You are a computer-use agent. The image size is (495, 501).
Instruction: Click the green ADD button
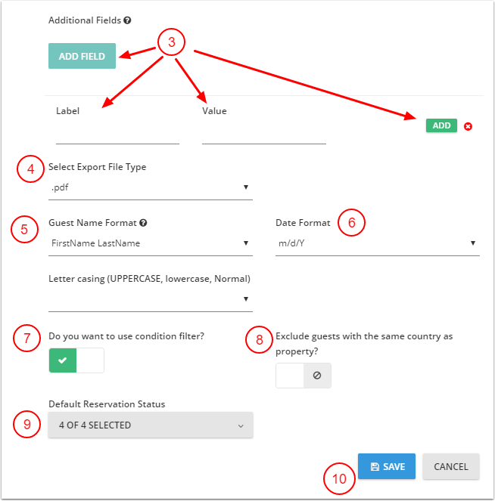coord(441,125)
